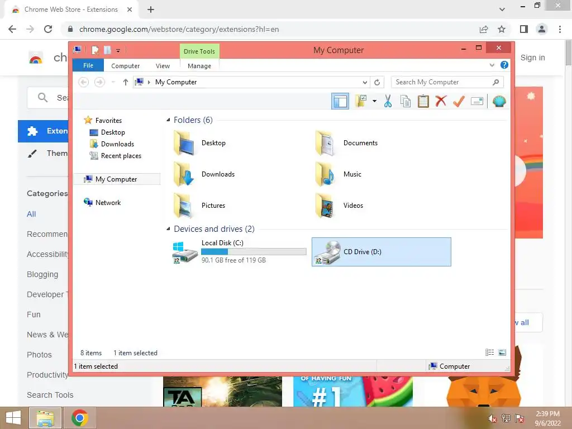Open File Explorer from the taskbar
The width and height of the screenshot is (572, 429).
pyautogui.click(x=45, y=418)
